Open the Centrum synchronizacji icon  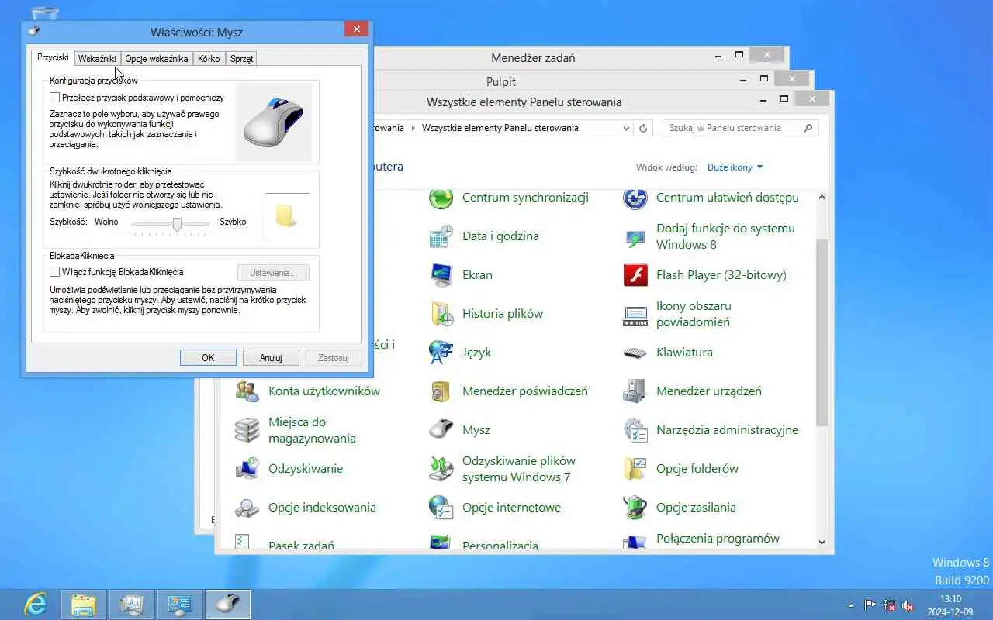tap(441, 198)
